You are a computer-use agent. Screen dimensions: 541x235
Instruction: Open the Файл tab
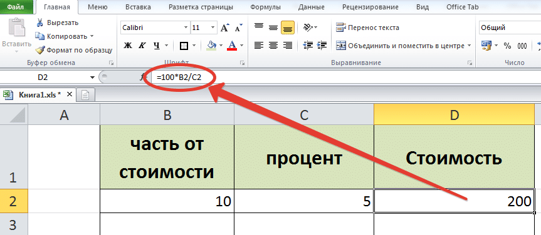click(x=16, y=6)
